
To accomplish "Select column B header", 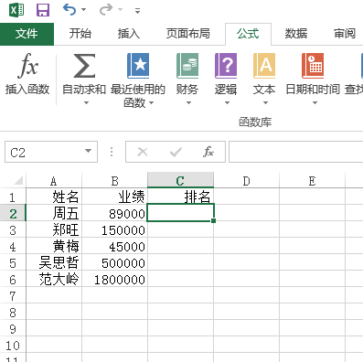I will (x=114, y=181).
